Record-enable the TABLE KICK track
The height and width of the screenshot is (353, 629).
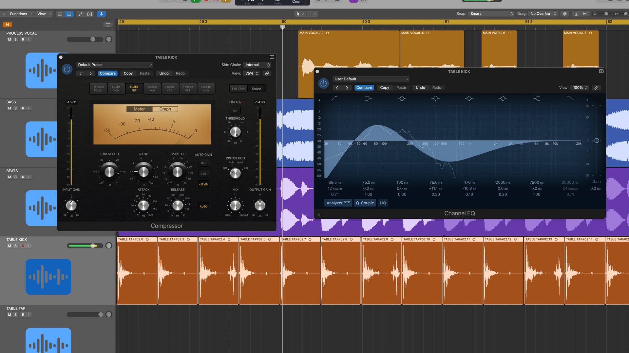coord(23,246)
